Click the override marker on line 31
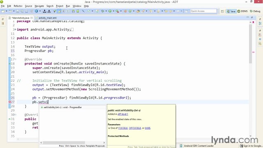 tap(9, 119)
